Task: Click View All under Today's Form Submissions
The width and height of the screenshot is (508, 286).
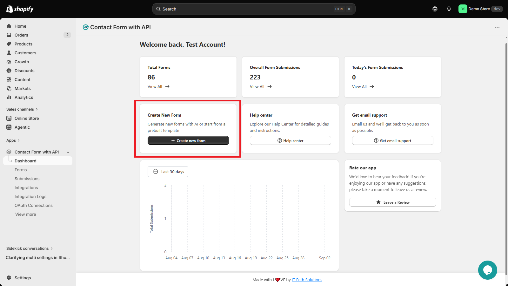Action: [363, 86]
